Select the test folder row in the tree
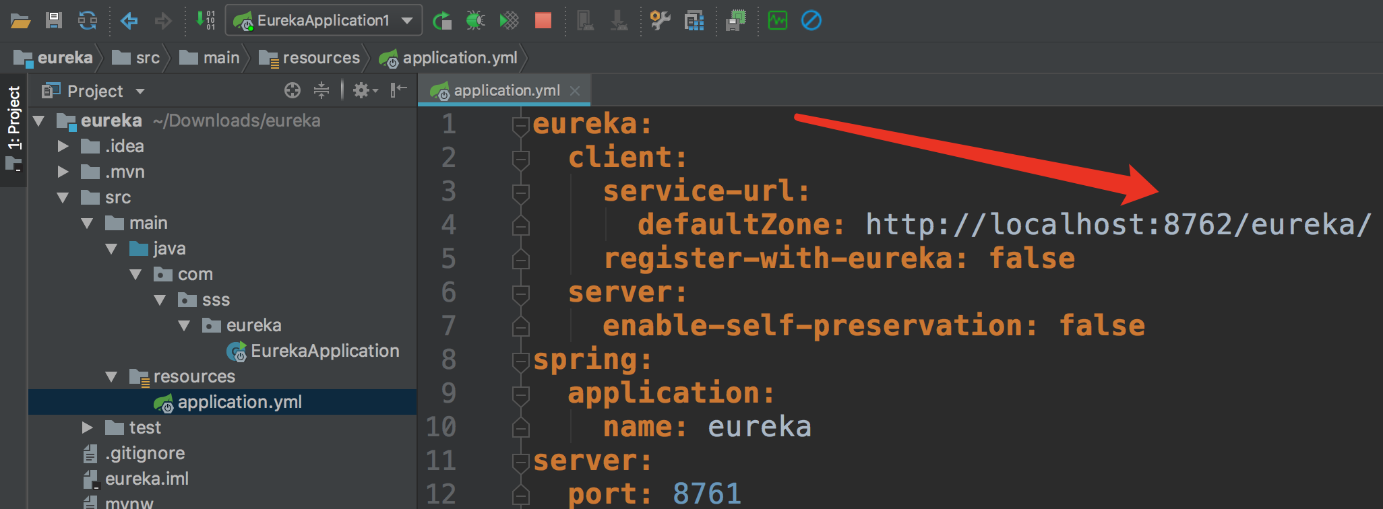This screenshot has height=509, width=1383. (222, 428)
